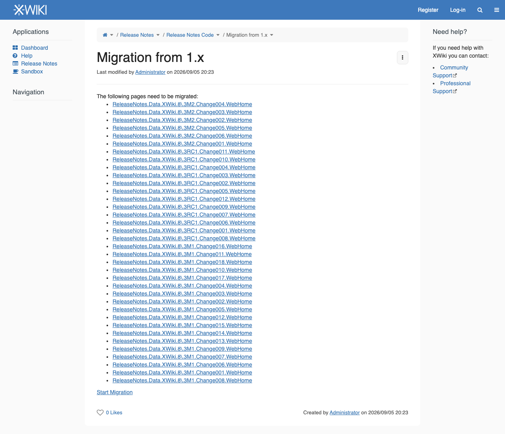Image resolution: width=505 pixels, height=434 pixels.
Task: Expand the Migration from 1.x breadcrumb dropdown
Action: (x=271, y=35)
